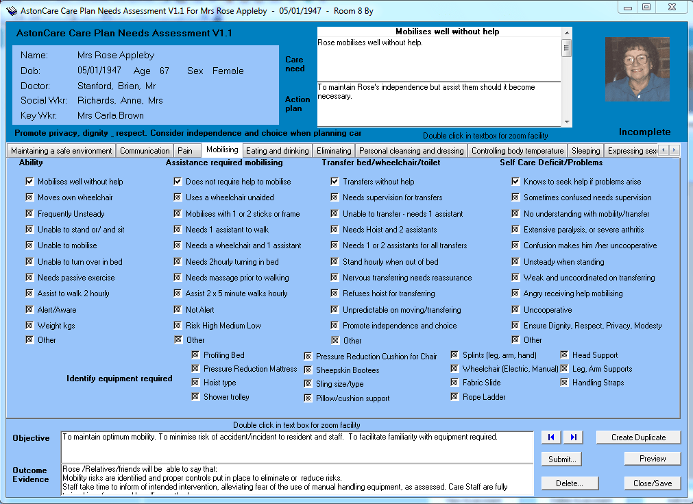Tick Splints (leg, arm, hand) checkbox

pyautogui.click(x=454, y=355)
